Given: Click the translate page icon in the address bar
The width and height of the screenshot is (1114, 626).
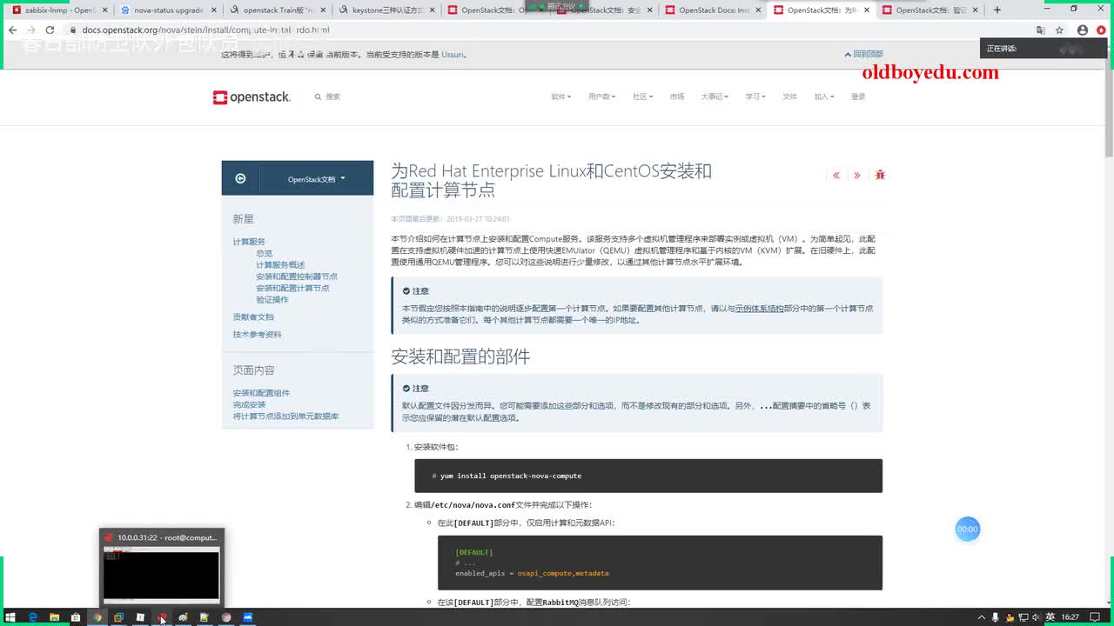Looking at the screenshot, I should click(x=1041, y=30).
